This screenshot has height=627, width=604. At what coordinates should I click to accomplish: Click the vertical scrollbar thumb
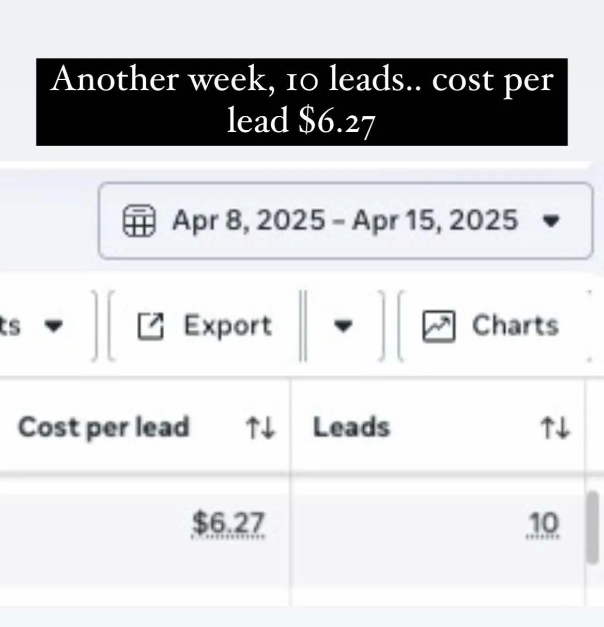click(x=593, y=527)
